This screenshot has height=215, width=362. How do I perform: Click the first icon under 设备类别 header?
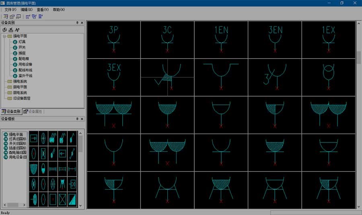(x=4, y=30)
